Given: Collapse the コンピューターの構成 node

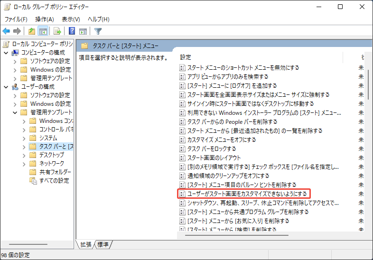Looking at the screenshot, I should tap(6, 53).
